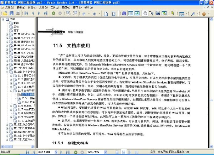214x155 pixels.
Task: Expand the 11.1 bookmark node
Action: click(11, 76)
